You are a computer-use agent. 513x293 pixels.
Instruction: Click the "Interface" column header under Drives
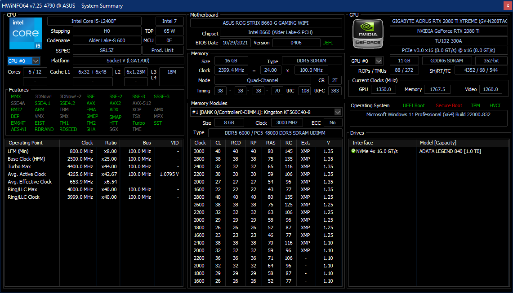click(x=383, y=143)
